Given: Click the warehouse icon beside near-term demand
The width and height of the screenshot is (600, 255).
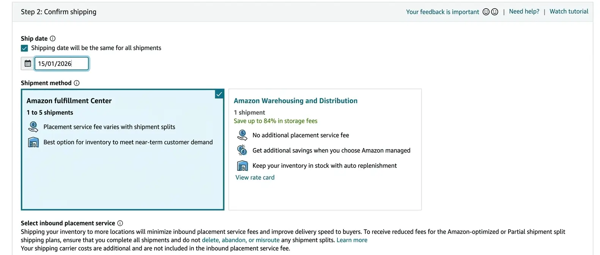Looking at the screenshot, I should coord(33,142).
